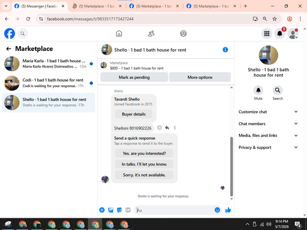Expand Privacy & support section
Image resolution: width=307 pixels, height=230 pixels.
[268, 147]
